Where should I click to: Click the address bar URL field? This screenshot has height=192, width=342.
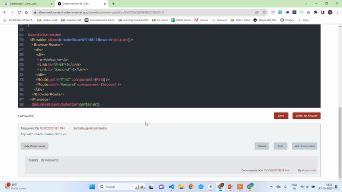coord(144,12)
